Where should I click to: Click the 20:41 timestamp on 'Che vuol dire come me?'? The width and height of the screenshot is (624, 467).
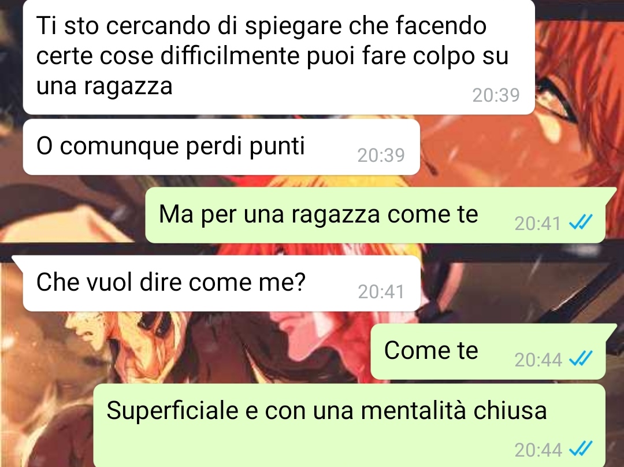pyautogui.click(x=381, y=292)
